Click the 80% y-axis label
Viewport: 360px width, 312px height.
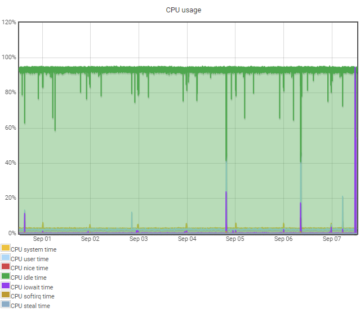point(11,93)
